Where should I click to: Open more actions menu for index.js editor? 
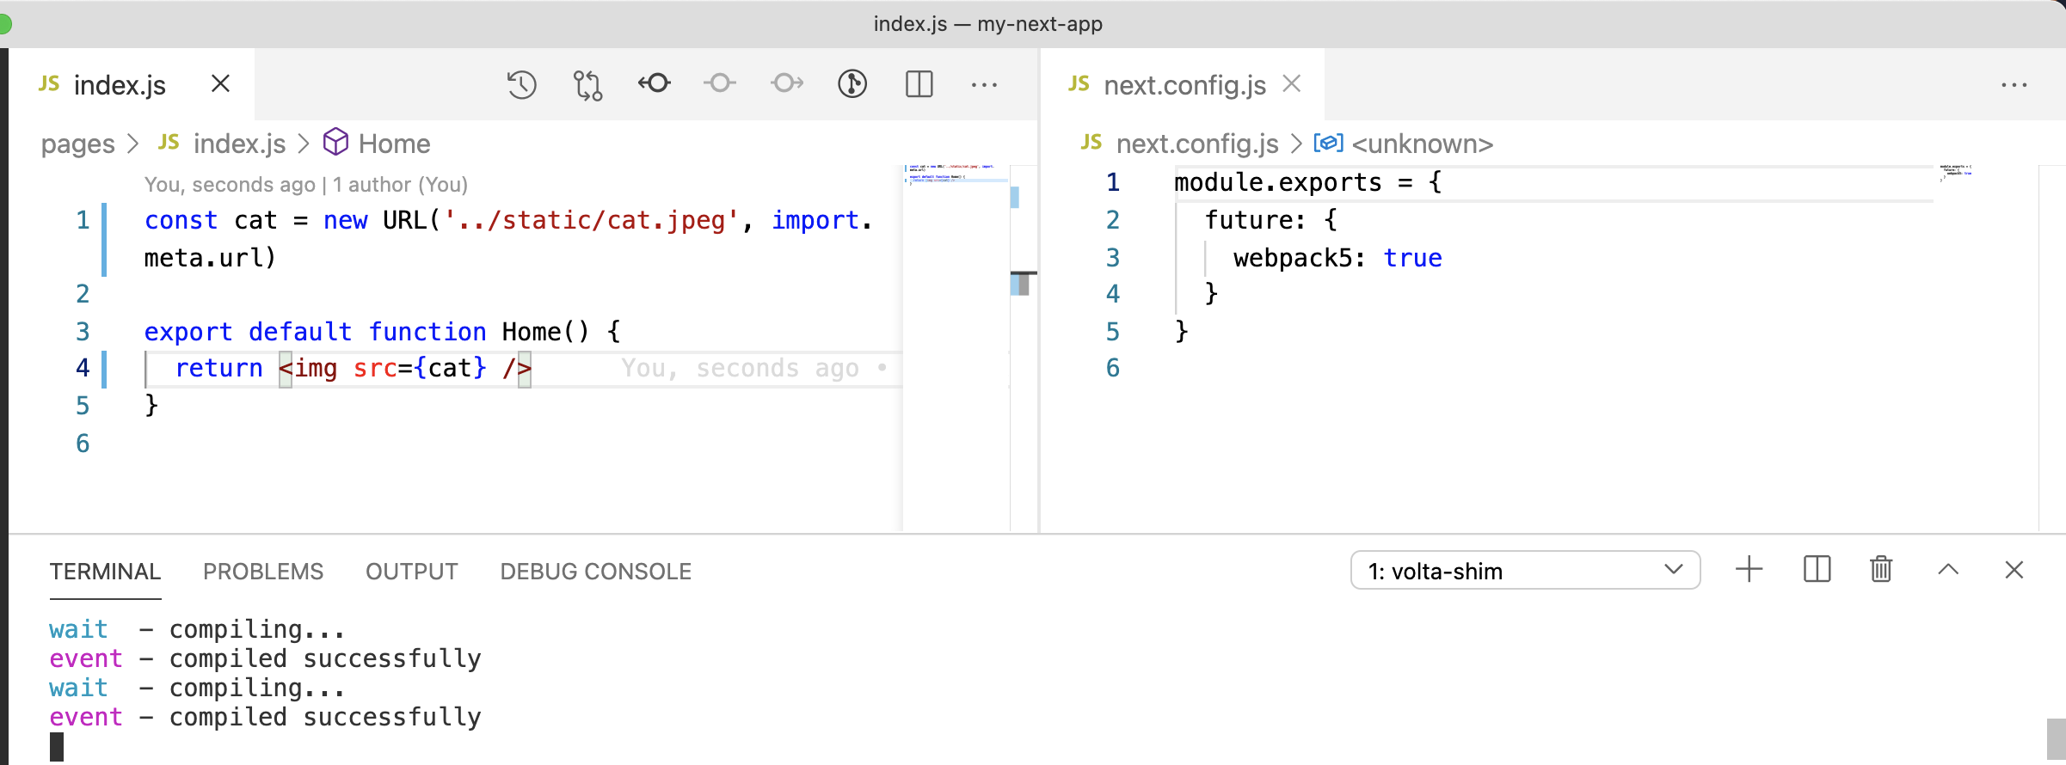pyautogui.click(x=984, y=84)
